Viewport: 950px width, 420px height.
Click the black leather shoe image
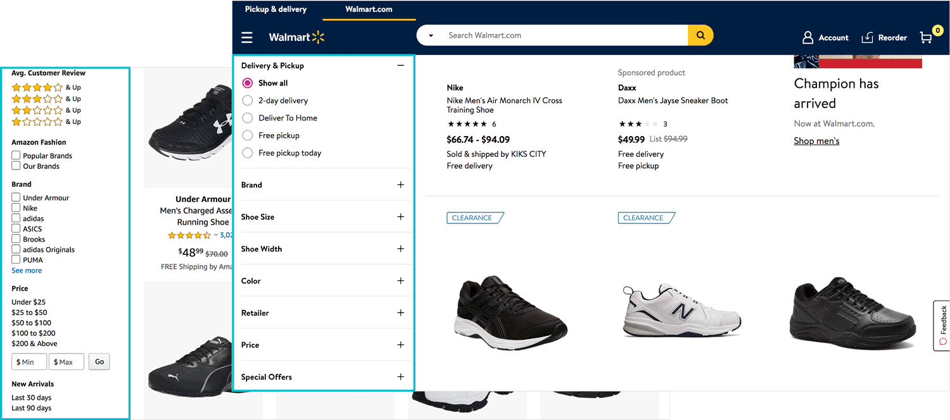pos(853,314)
